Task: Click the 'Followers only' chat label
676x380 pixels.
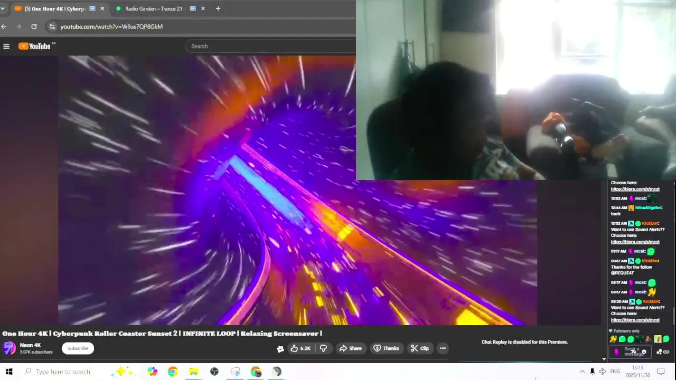Action: 626,331
